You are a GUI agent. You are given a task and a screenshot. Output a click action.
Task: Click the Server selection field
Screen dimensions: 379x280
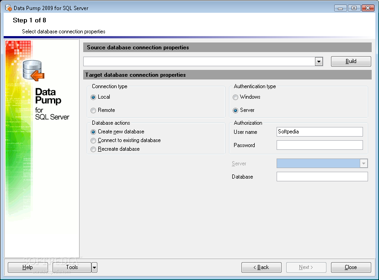click(318, 164)
